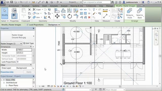Open the Raster image type selector dropdown
The image size is (162, 91).
click(34, 36)
